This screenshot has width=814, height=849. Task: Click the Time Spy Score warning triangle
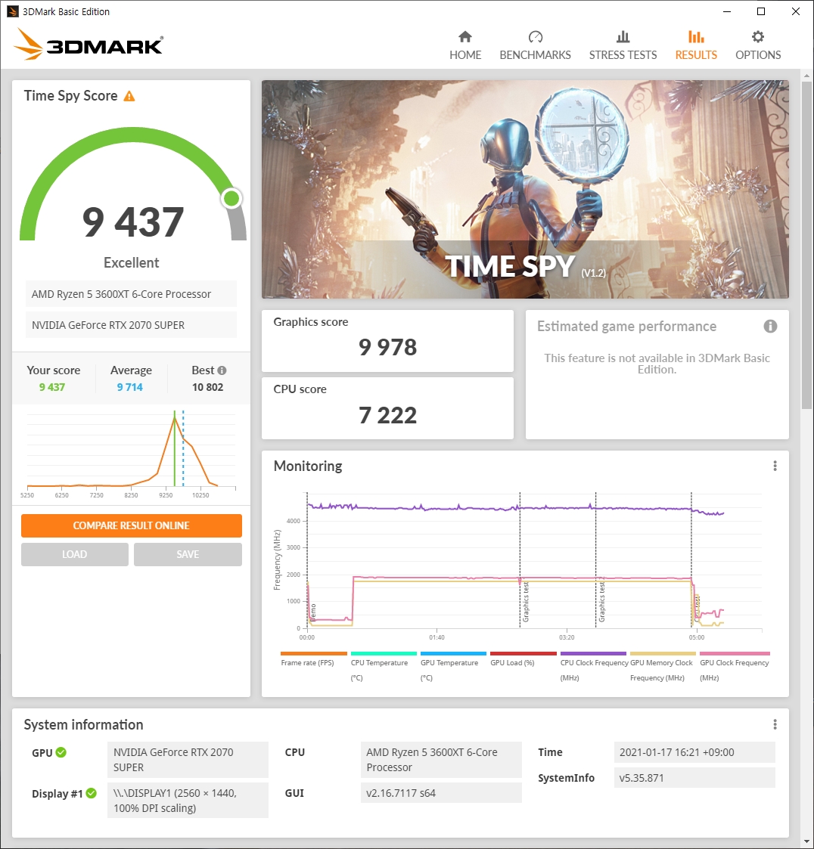coord(129,96)
